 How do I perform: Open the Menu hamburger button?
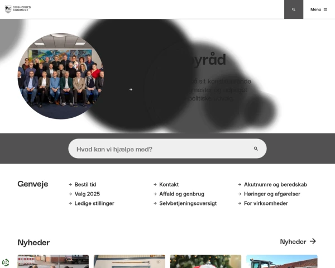319,9
